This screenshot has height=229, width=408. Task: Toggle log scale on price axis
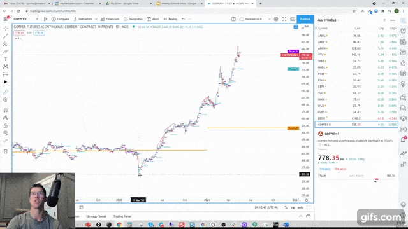pos(293,207)
